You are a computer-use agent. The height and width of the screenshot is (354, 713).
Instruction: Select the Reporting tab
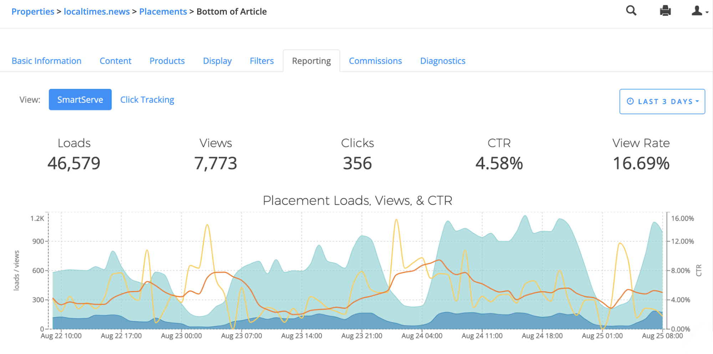click(311, 61)
